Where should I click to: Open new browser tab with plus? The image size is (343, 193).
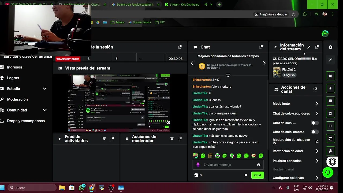pos(219,5)
